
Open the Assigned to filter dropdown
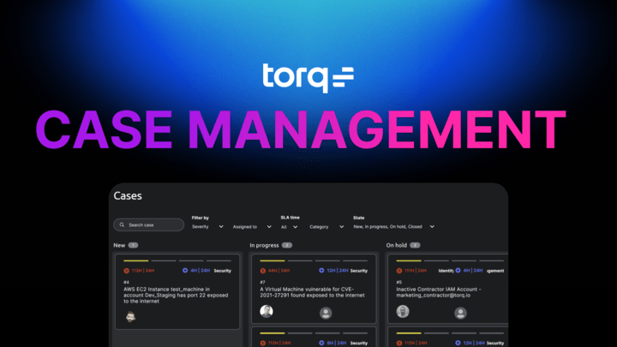(252, 227)
